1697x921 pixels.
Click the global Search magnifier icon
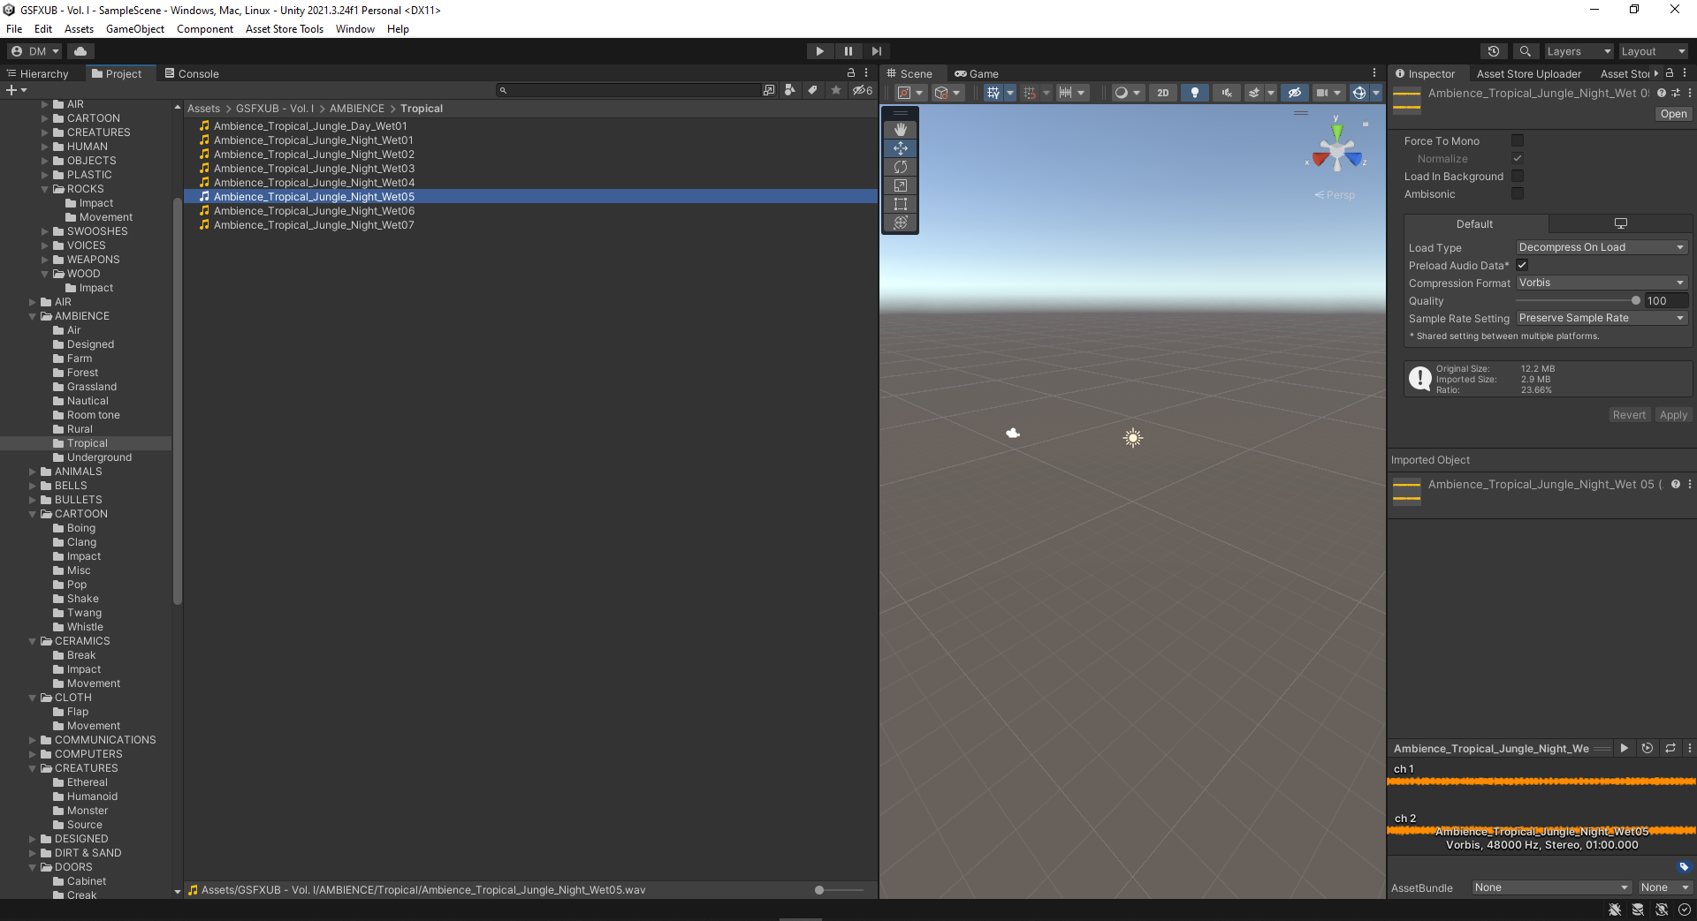point(1525,51)
